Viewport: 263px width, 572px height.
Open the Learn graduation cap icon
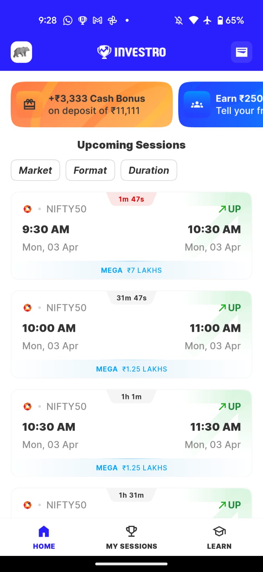pos(219,532)
